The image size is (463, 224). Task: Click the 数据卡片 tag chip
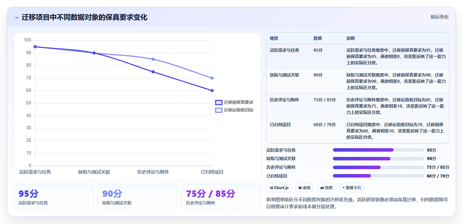tap(352, 188)
